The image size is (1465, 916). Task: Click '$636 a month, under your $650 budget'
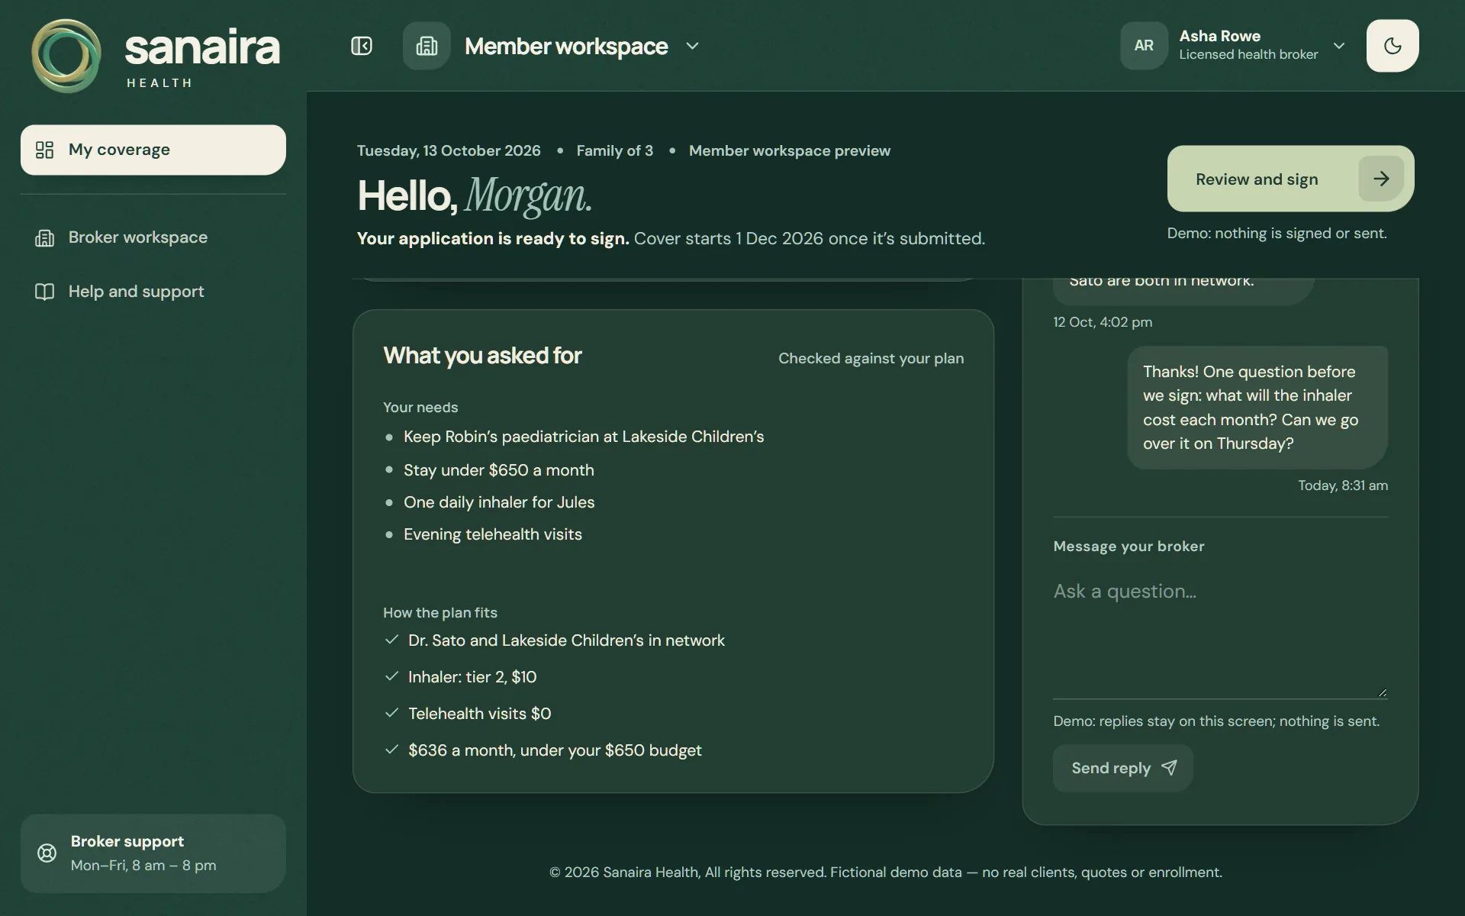555,750
